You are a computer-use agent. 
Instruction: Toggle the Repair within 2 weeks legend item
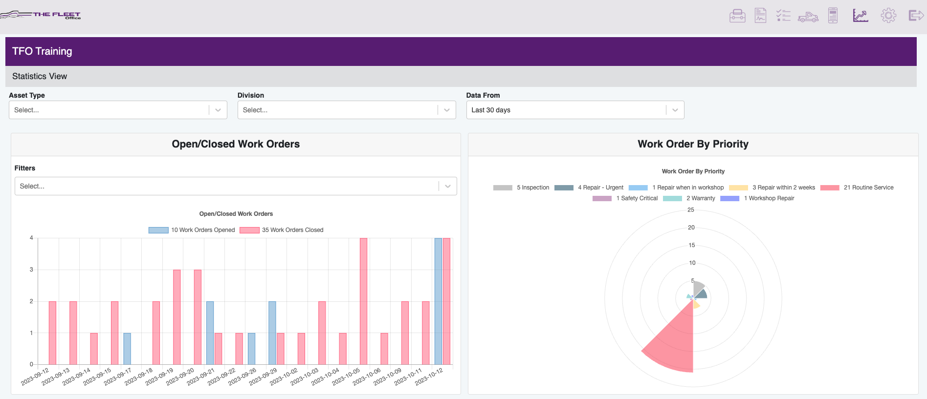[772, 188]
